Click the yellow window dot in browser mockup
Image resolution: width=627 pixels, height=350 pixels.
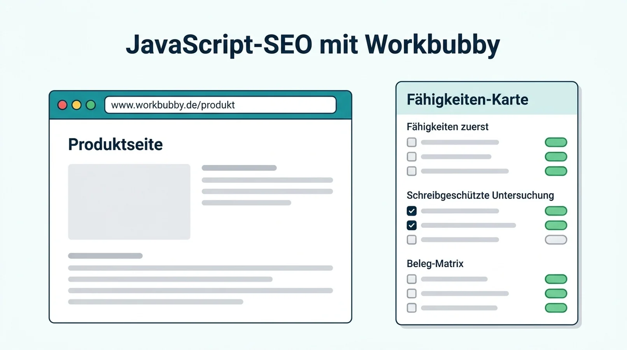pyautogui.click(x=77, y=105)
